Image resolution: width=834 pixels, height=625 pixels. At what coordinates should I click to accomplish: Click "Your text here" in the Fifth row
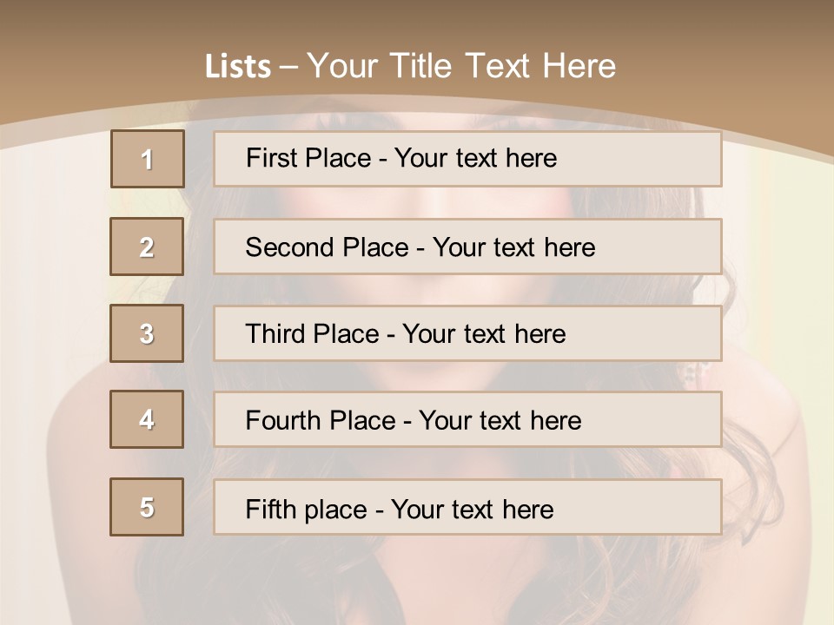point(472,509)
